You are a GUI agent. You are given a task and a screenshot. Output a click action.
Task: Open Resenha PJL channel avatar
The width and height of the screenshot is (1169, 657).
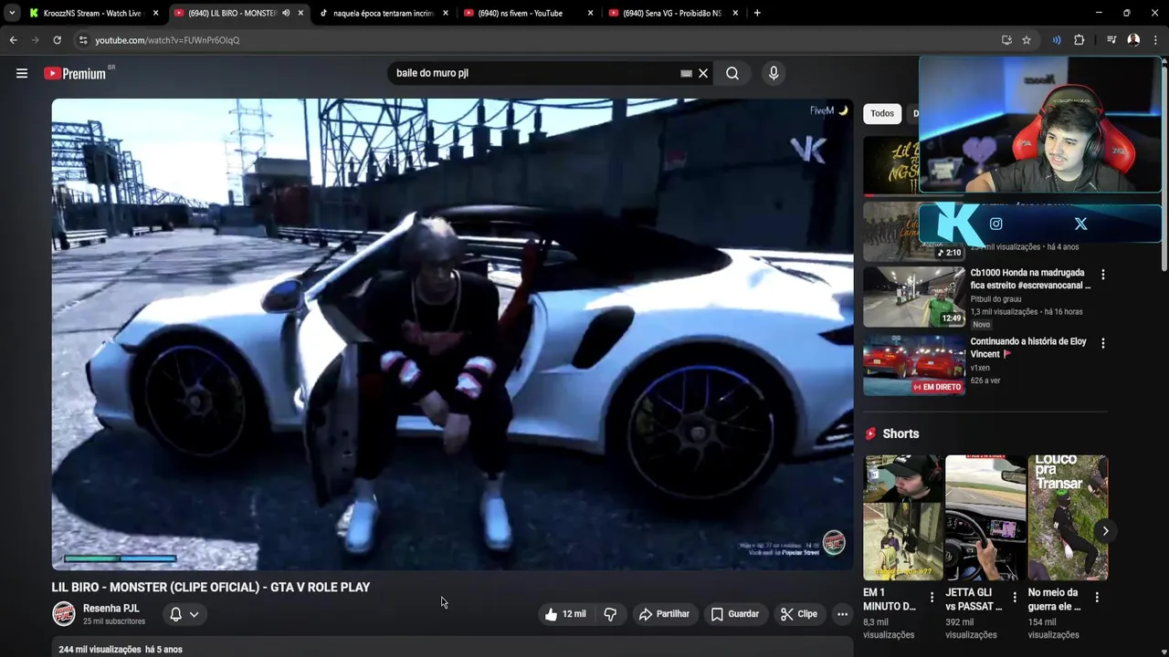pos(64,614)
